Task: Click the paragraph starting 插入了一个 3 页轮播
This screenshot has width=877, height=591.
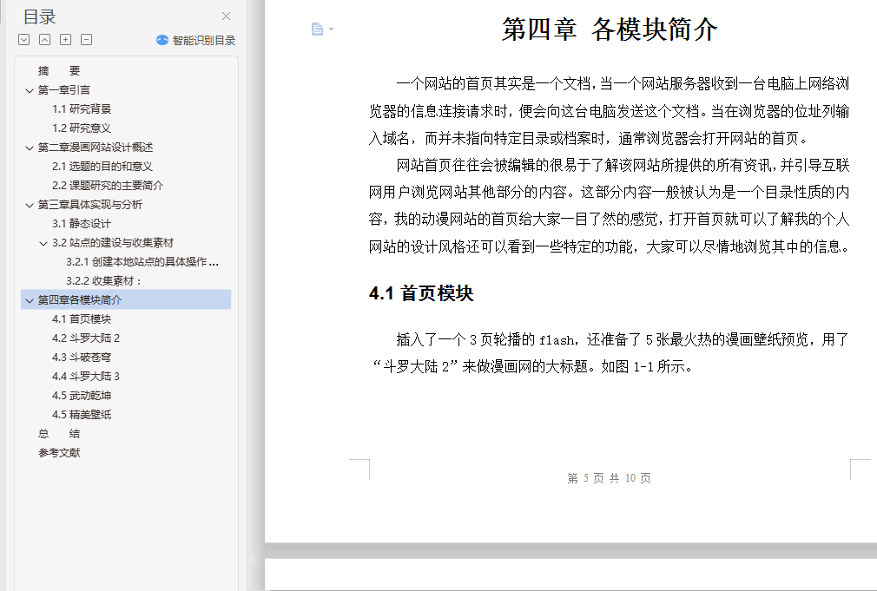Action: (x=609, y=353)
